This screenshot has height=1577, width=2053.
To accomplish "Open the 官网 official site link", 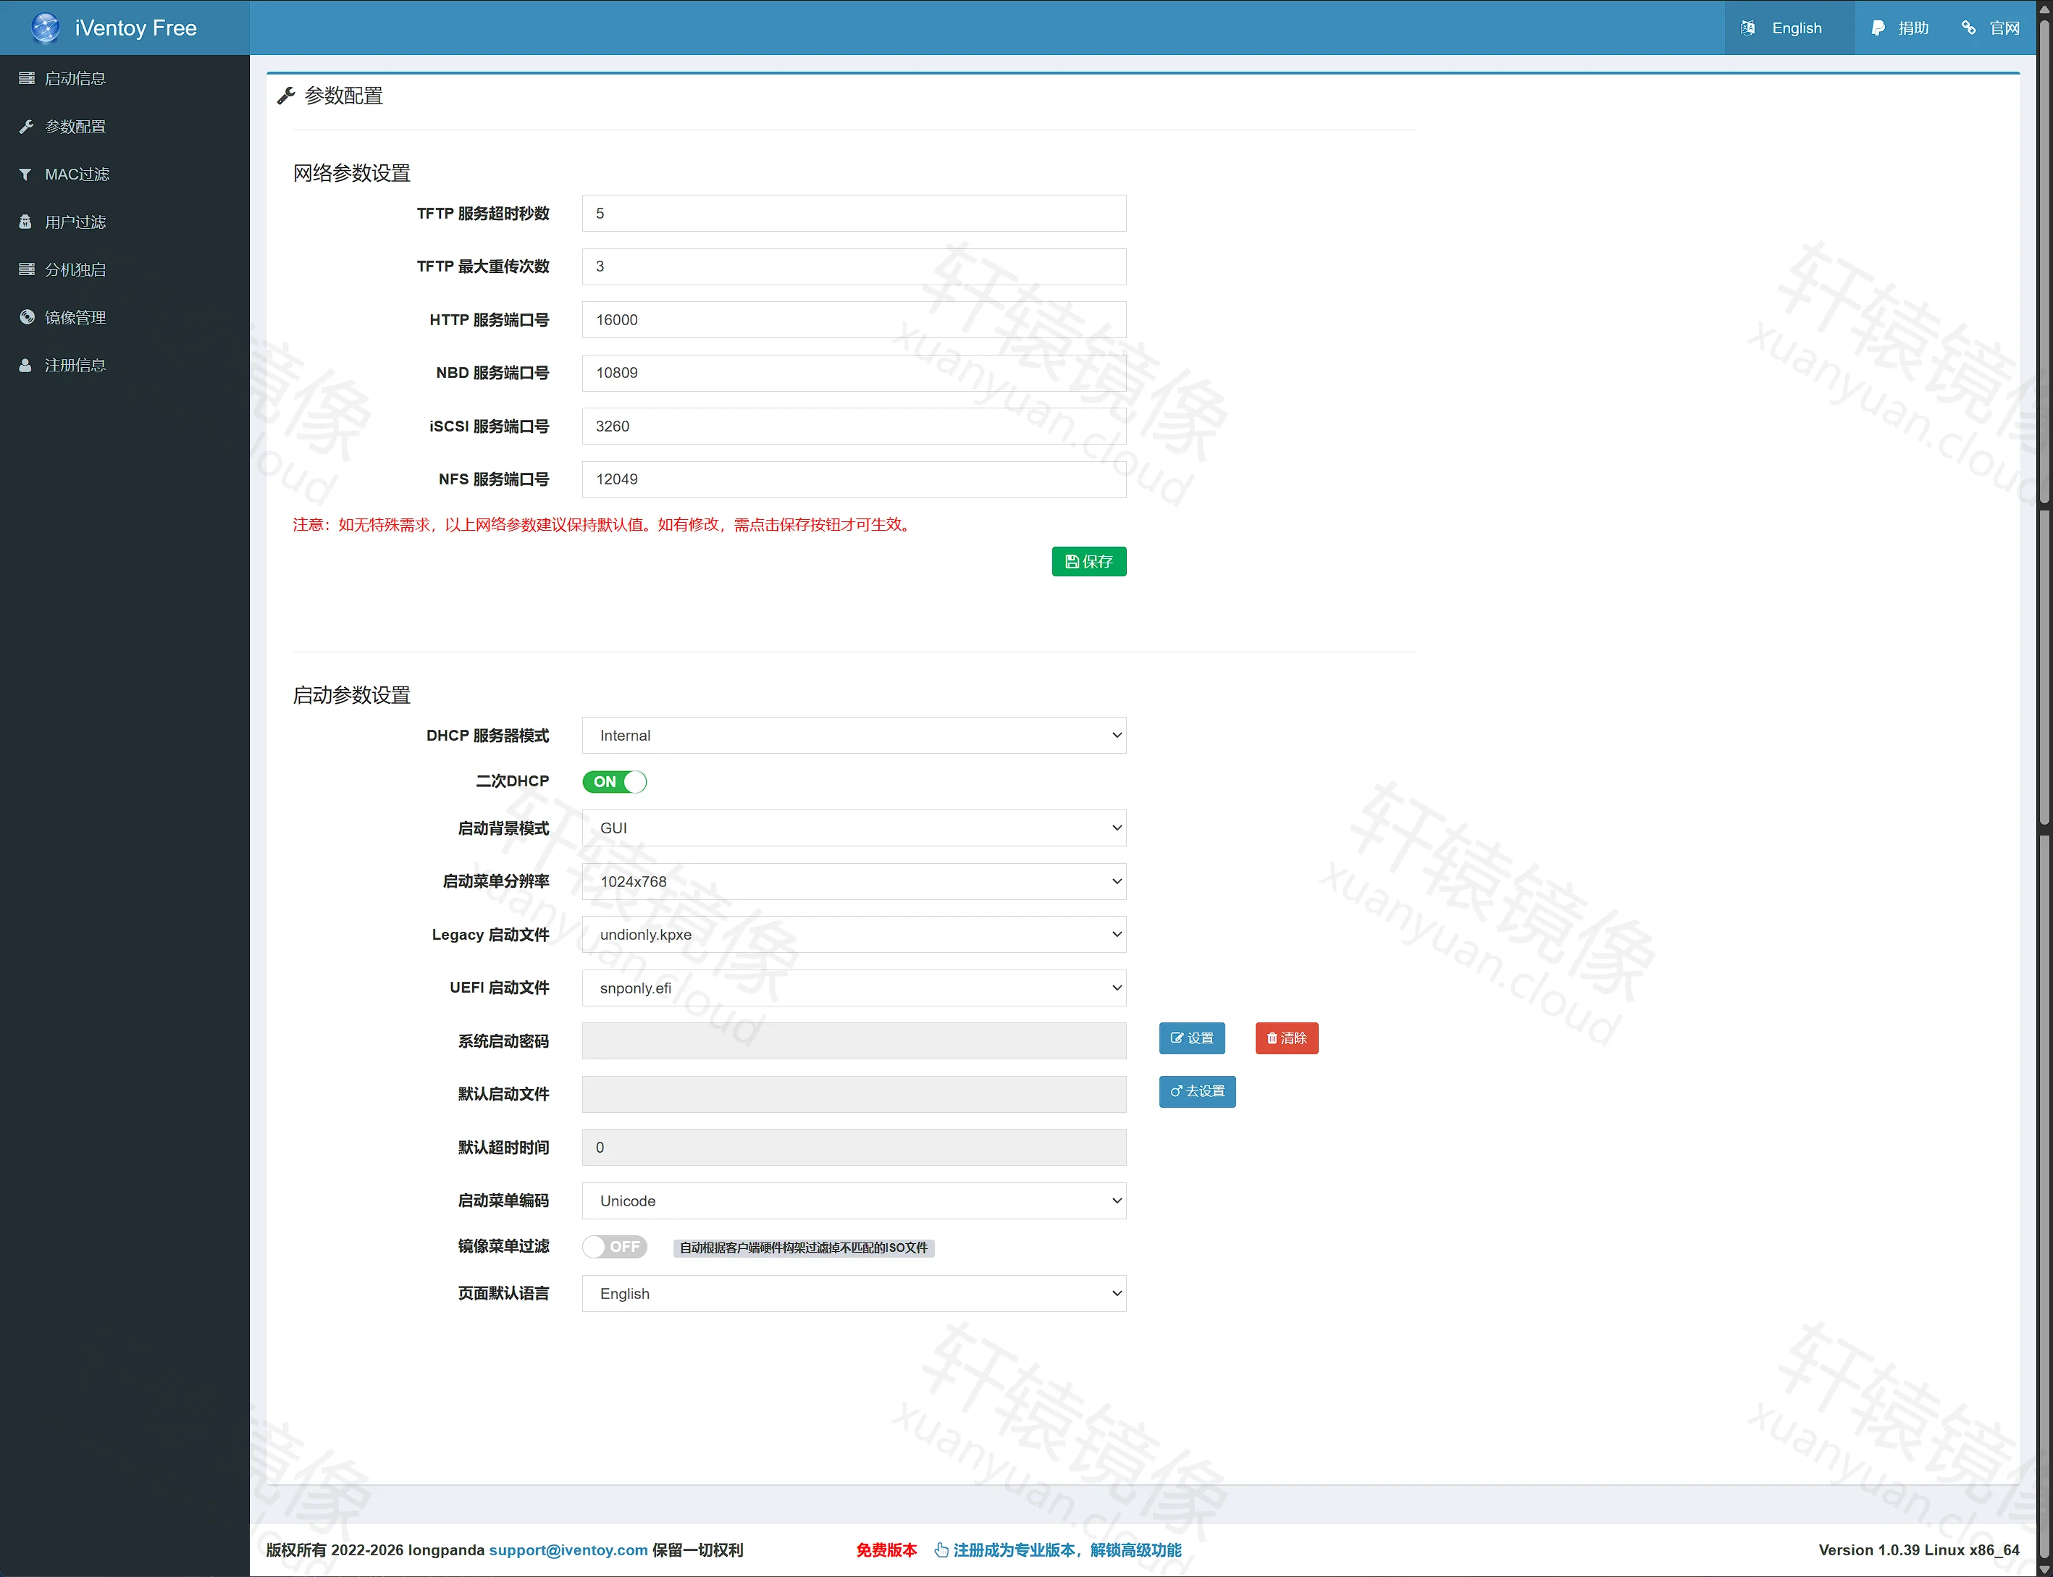I will point(1990,28).
